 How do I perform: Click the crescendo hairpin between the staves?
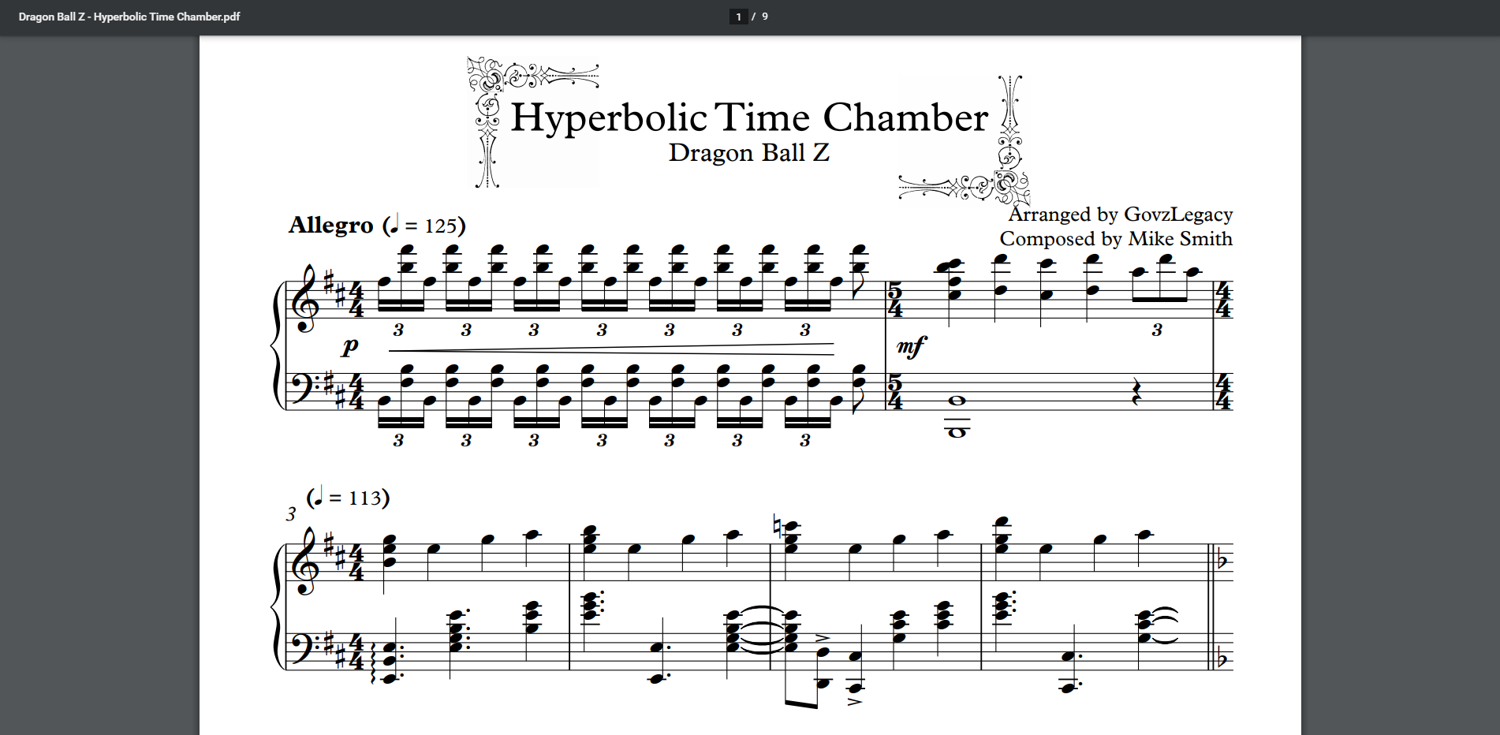[x=611, y=349]
